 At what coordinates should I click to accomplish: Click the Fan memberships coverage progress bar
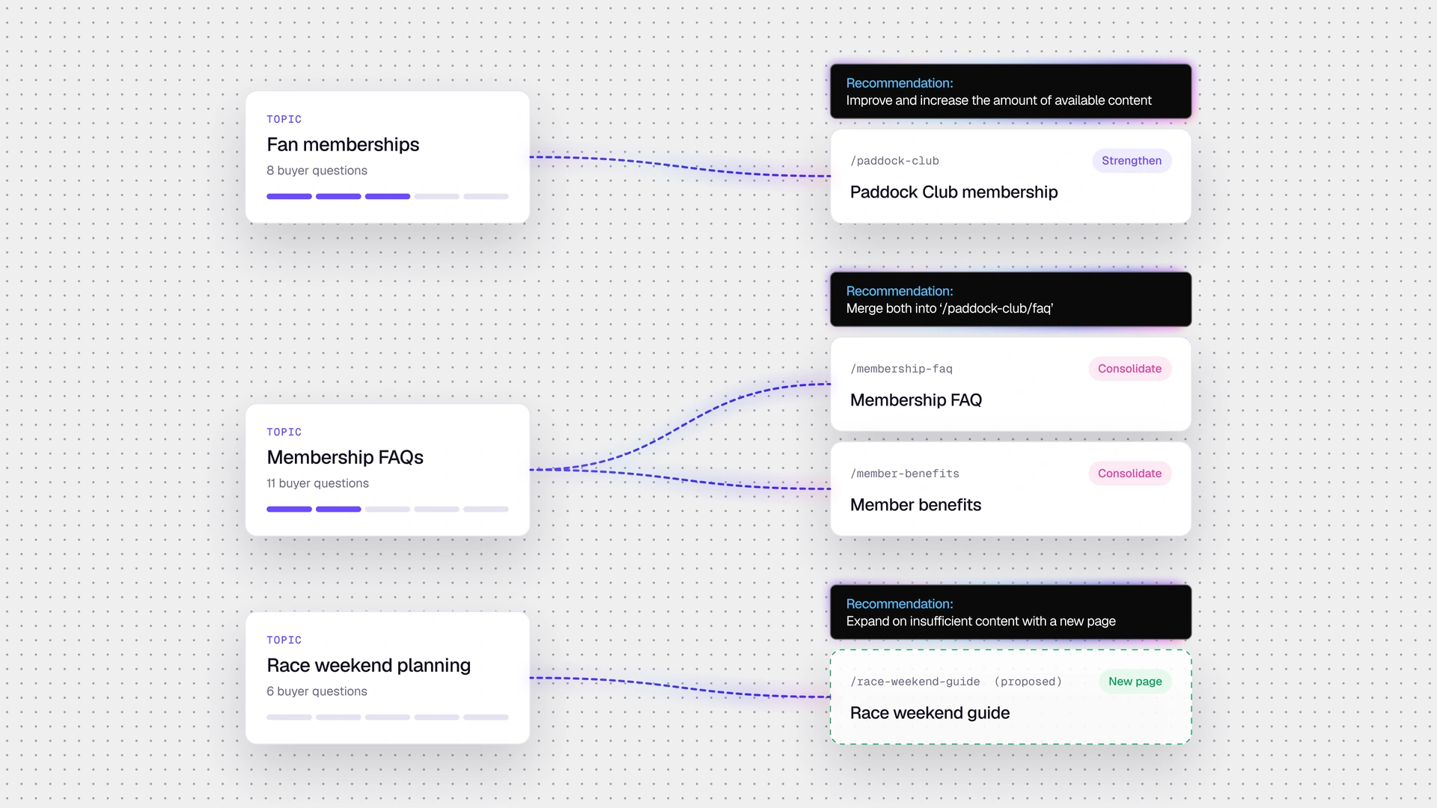coord(388,197)
